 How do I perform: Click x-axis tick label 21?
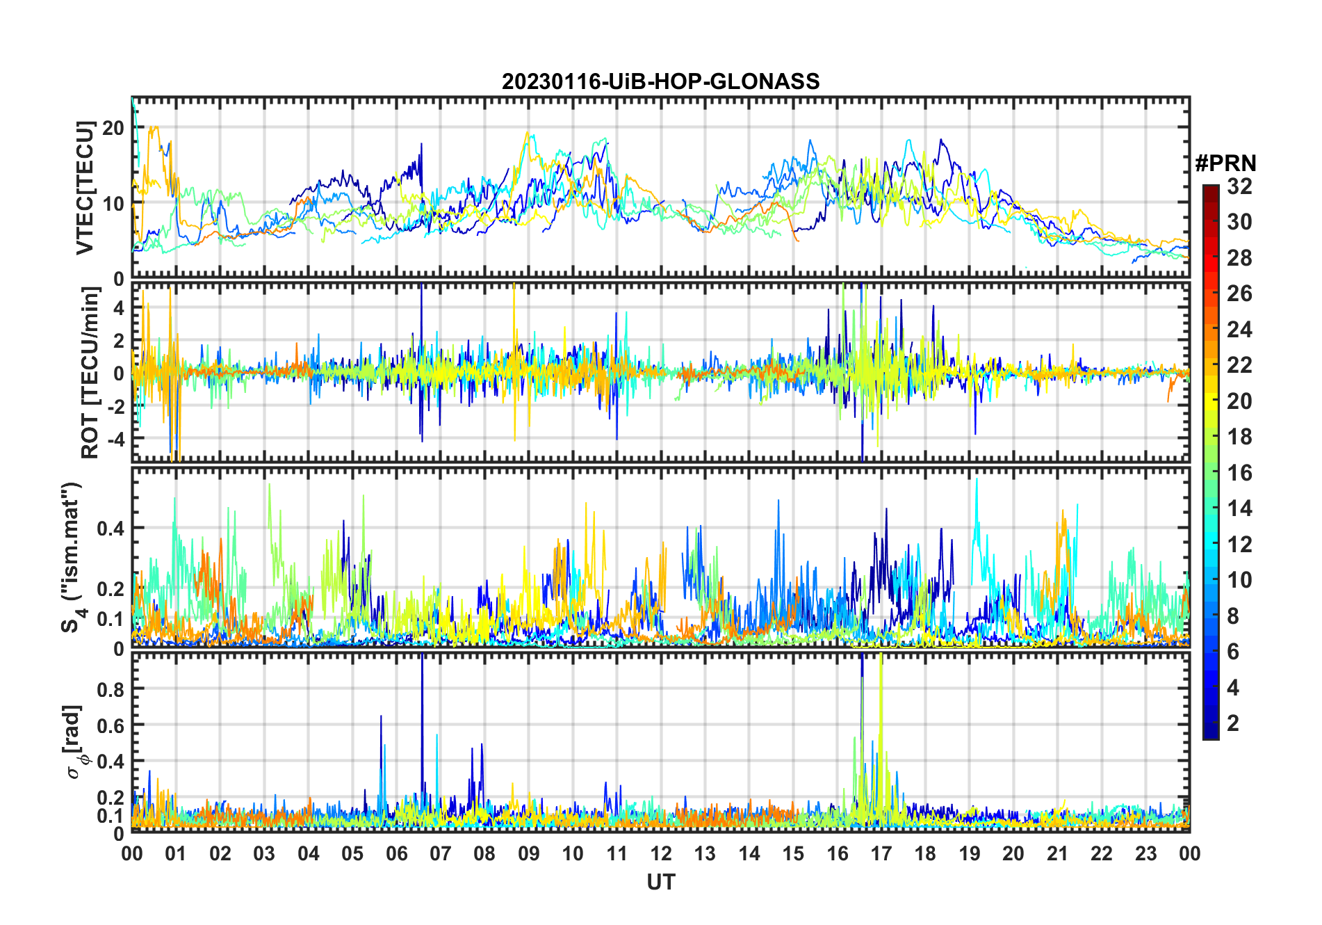click(1058, 853)
